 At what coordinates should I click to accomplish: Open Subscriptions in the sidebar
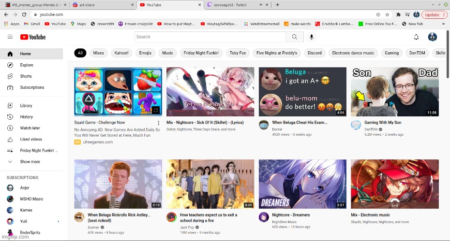(x=31, y=87)
